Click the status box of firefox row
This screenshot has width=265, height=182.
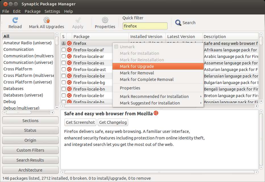tap(64, 43)
